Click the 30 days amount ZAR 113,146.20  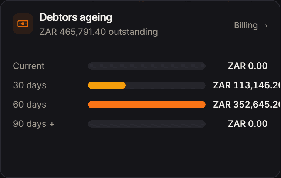(x=247, y=85)
